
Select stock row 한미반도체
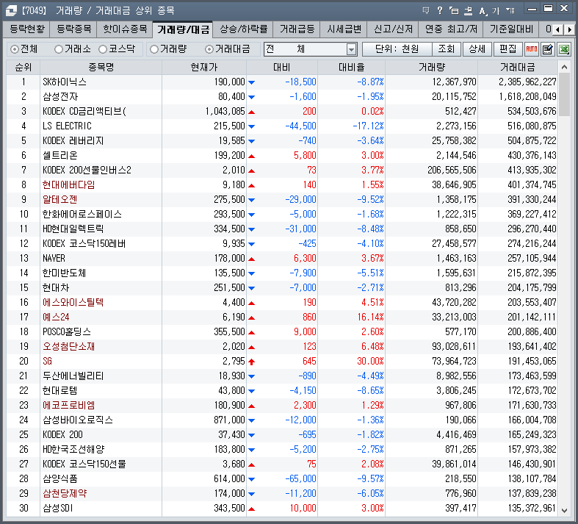point(281,273)
